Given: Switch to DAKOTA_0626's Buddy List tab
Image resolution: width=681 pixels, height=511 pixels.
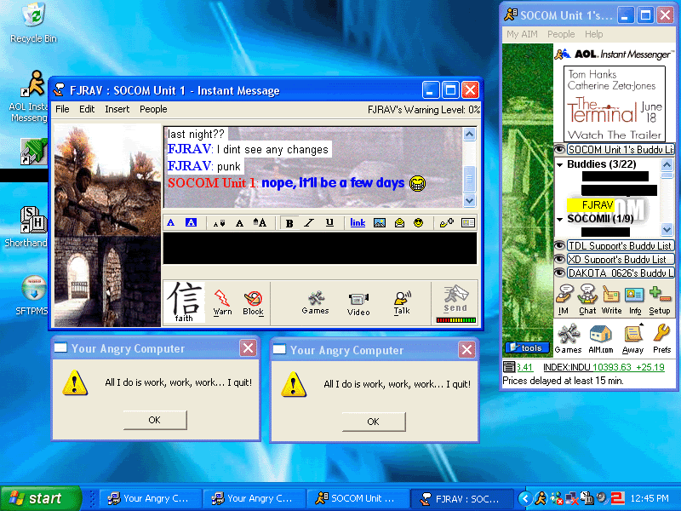Looking at the screenshot, I should pyautogui.click(x=621, y=273).
